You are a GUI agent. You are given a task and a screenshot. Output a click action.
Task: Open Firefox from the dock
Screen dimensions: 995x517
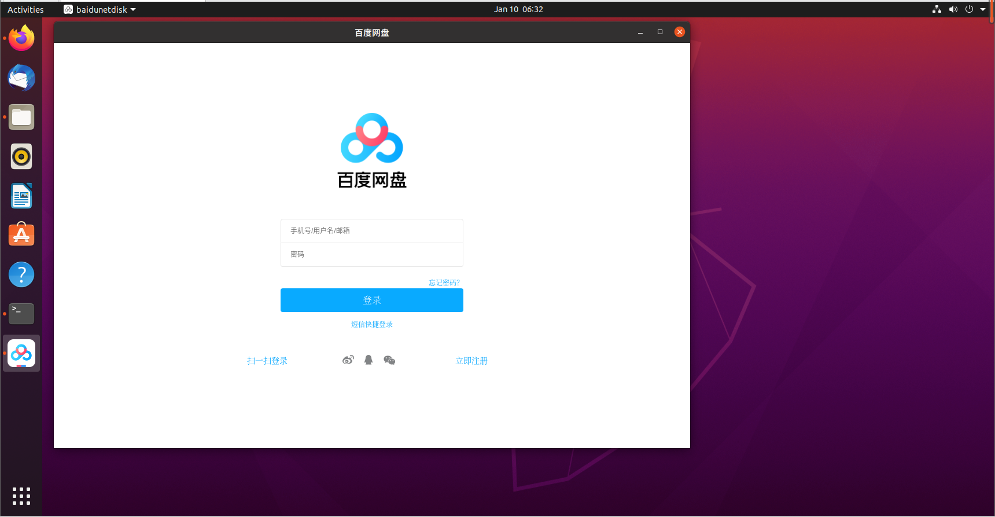tap(21, 38)
